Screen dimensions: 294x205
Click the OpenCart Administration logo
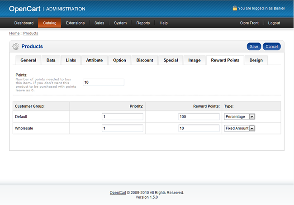pos(47,9)
